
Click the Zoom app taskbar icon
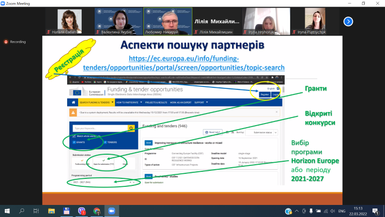[x=112, y=211]
